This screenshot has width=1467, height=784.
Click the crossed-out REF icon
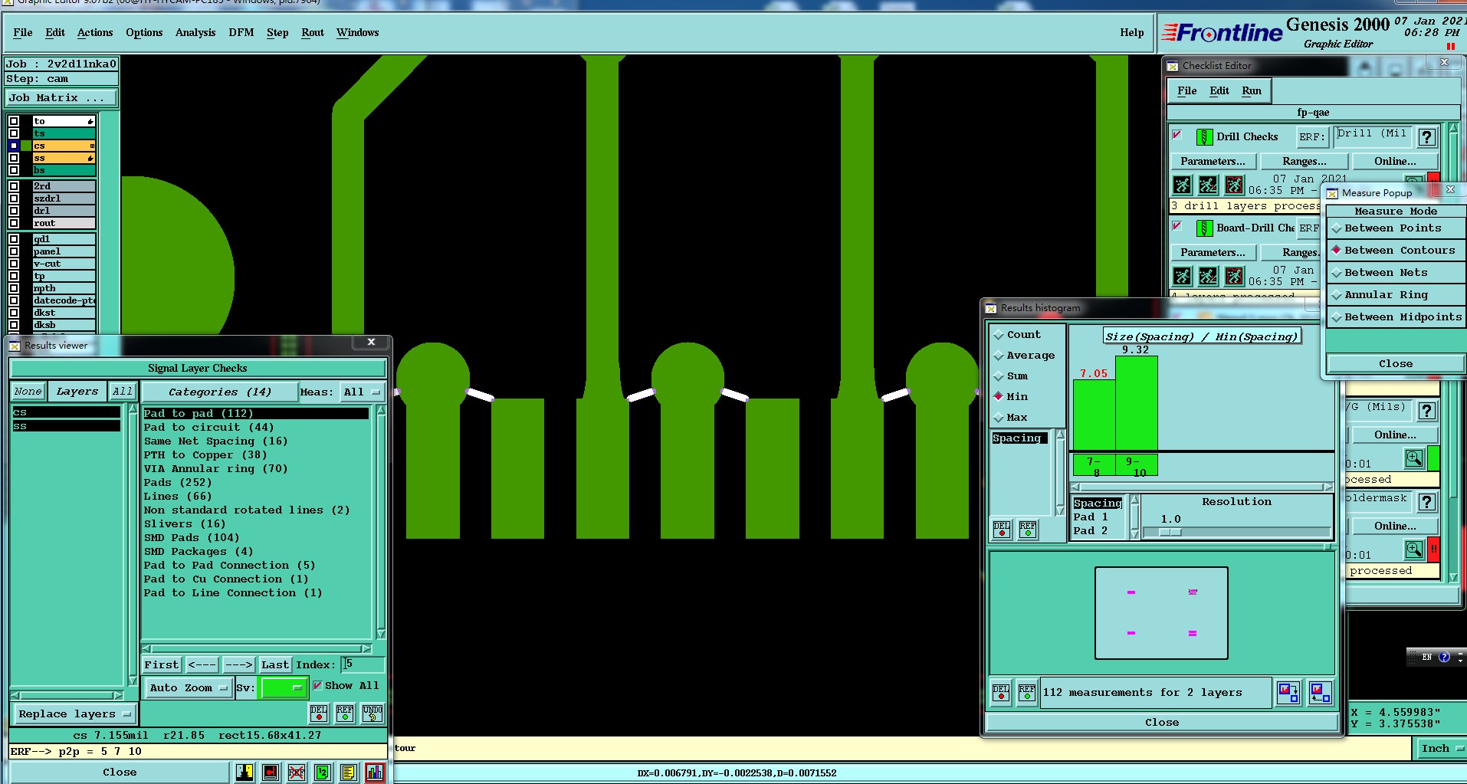point(297,773)
